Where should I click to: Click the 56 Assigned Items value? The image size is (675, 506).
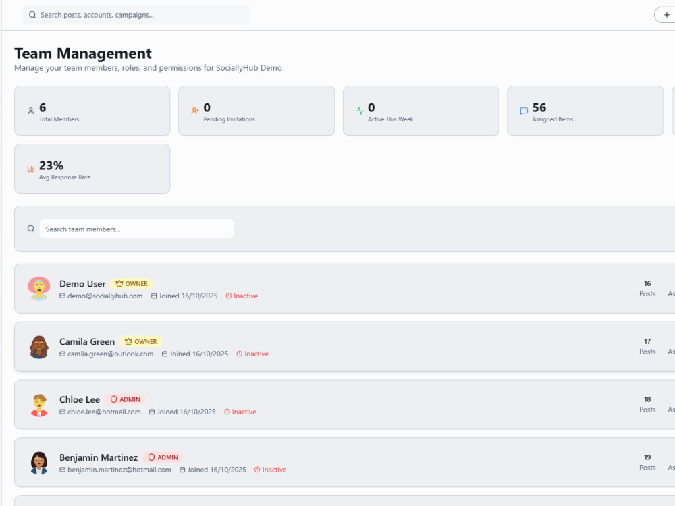pyautogui.click(x=539, y=107)
